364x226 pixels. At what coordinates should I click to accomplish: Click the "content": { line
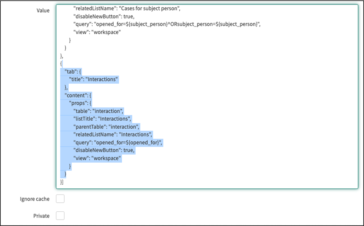(78, 95)
